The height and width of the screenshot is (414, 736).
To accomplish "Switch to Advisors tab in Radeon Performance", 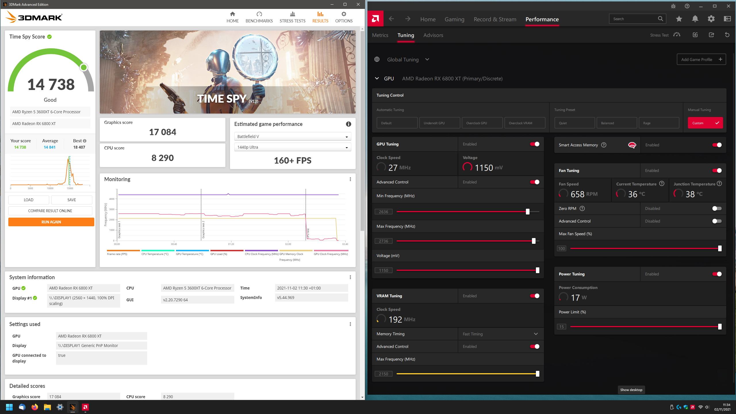I will tap(433, 35).
